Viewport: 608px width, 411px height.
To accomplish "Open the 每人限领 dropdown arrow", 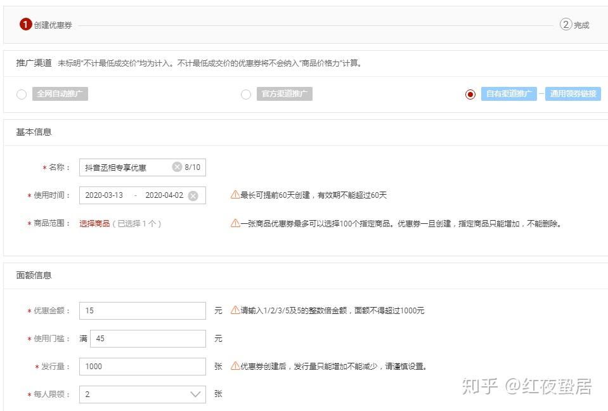I will tap(195, 395).
